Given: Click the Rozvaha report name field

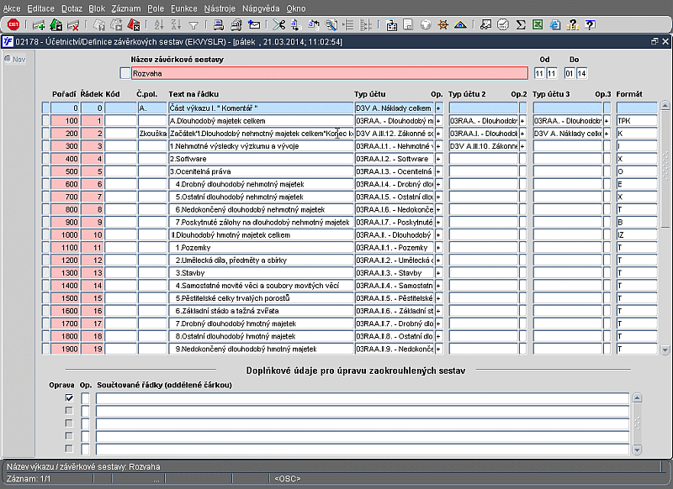Looking at the screenshot, I should click(330, 73).
